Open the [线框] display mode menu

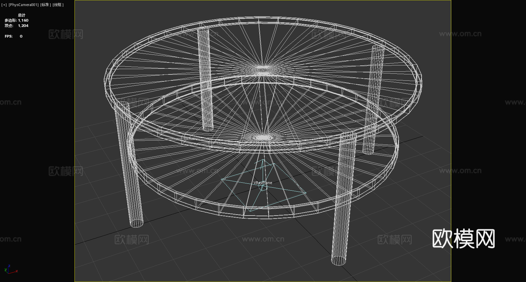[x=58, y=5]
